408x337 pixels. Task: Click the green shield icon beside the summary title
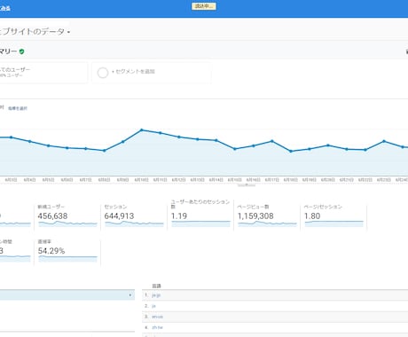click(x=21, y=51)
